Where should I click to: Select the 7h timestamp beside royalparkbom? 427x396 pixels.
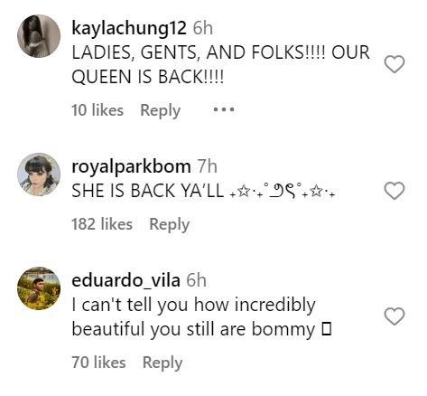pyautogui.click(x=207, y=166)
